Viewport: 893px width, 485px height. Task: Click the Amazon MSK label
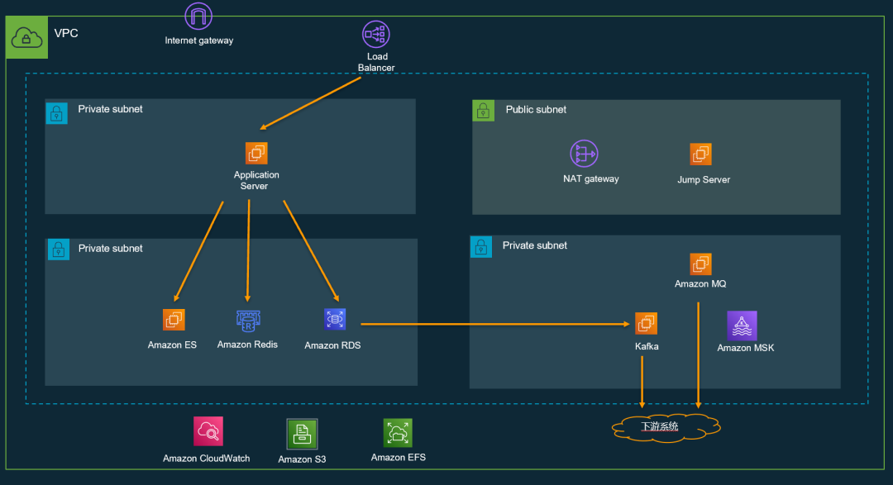point(746,348)
